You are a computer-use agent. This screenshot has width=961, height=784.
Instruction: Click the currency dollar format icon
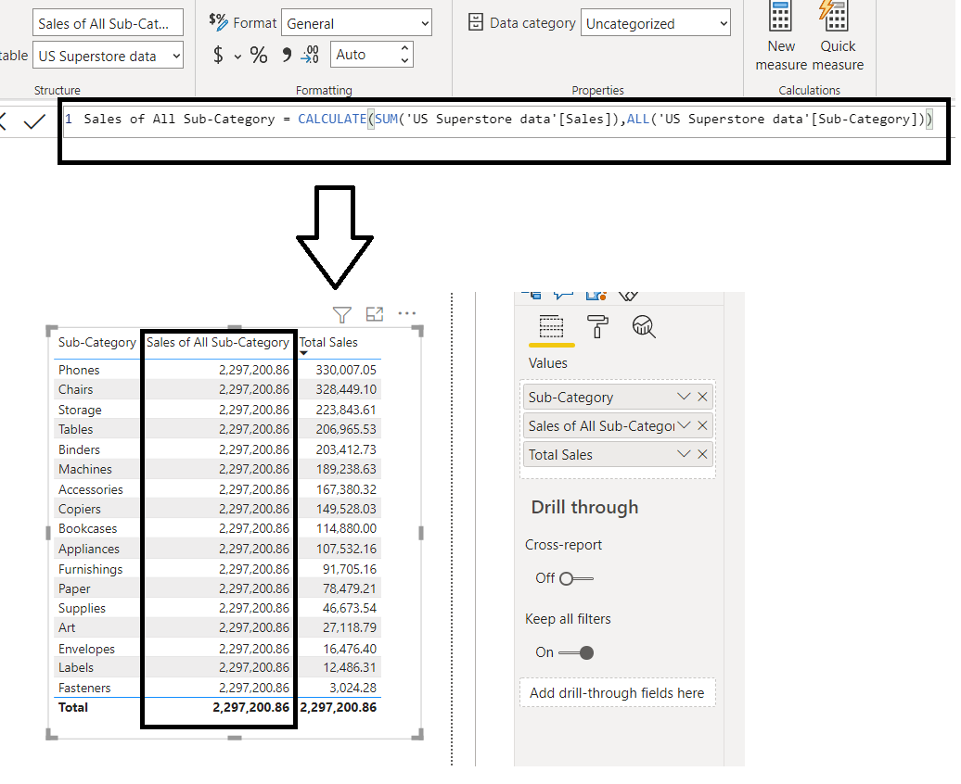[x=218, y=55]
